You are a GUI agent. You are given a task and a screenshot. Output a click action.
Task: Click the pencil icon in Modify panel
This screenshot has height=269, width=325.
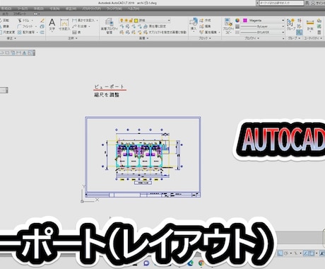point(42,21)
